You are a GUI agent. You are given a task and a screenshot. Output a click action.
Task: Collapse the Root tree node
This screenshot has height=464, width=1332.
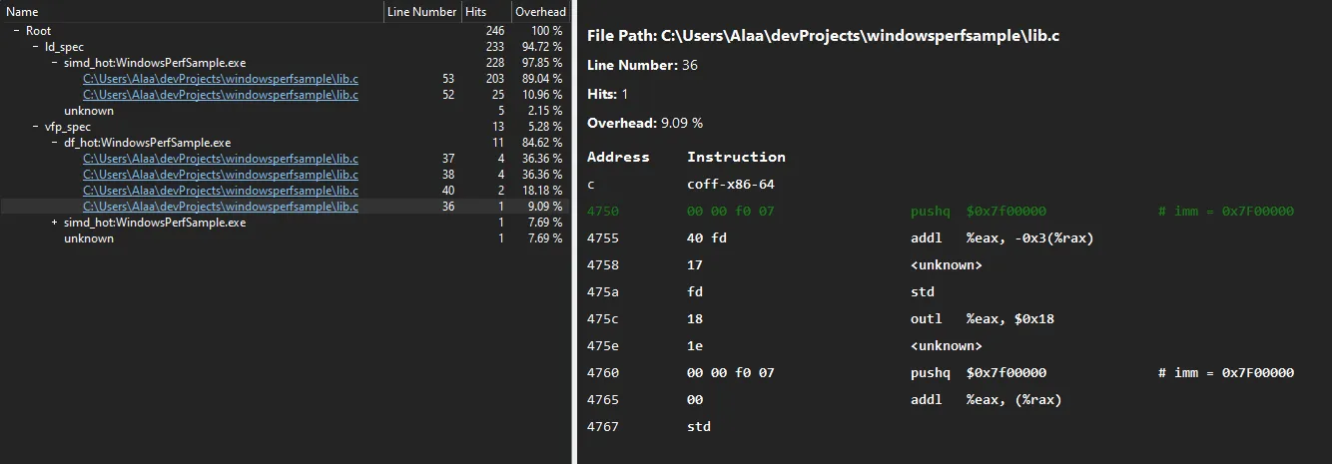point(17,31)
